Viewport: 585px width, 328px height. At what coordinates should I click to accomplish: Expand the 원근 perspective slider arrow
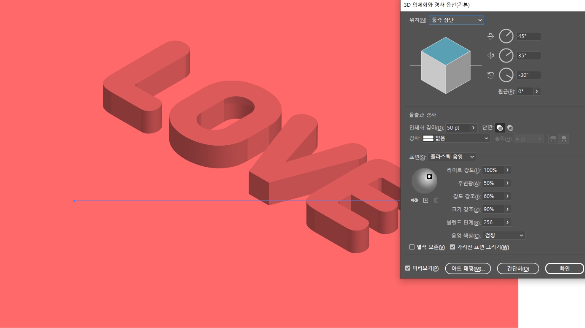click(x=537, y=91)
